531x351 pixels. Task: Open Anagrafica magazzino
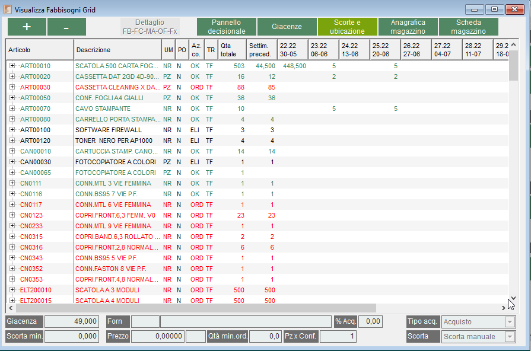point(408,27)
